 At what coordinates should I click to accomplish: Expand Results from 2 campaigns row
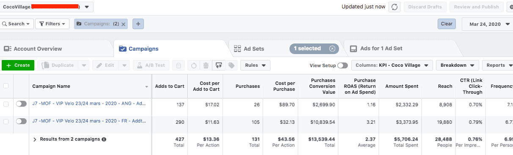pyautogui.click(x=35, y=139)
